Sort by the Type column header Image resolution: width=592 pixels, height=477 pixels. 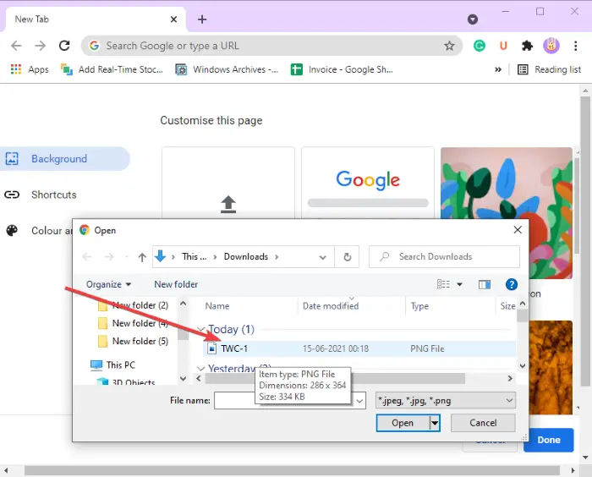(419, 306)
